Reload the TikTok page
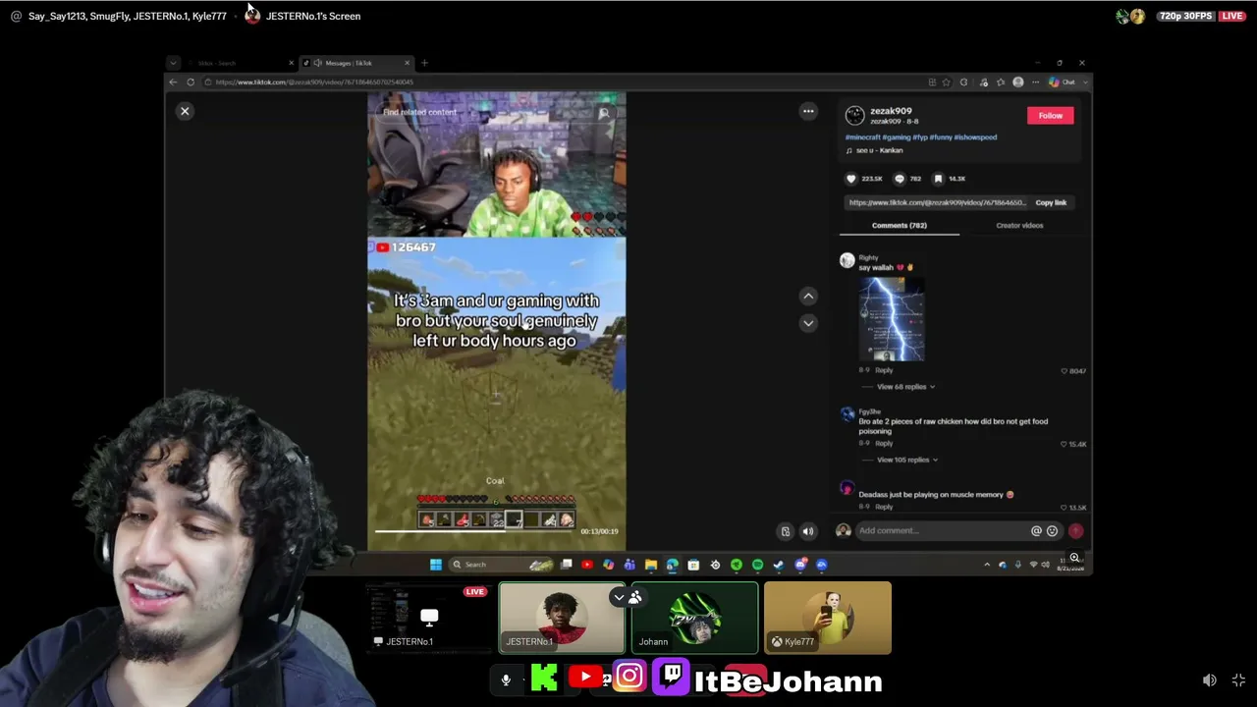The image size is (1257, 707). (x=191, y=82)
